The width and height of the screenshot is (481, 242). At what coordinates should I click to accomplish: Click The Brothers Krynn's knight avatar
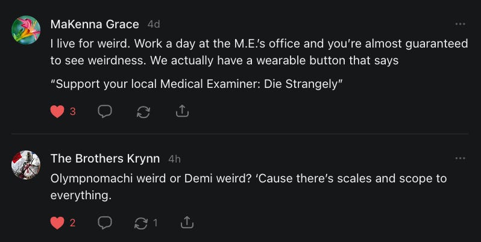[x=26, y=164]
